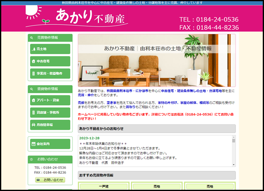Screen dimensions: 264x191
Task: Click the お問い合わせ mail button
Action: pyautogui.click(x=50, y=180)
